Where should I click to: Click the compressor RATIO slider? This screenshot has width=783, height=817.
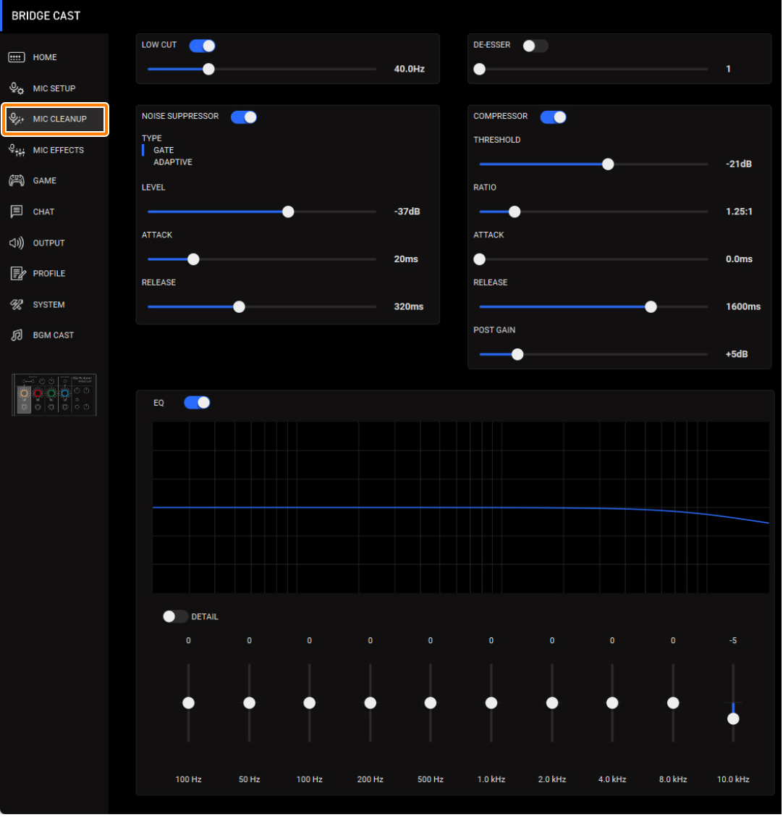593,212
